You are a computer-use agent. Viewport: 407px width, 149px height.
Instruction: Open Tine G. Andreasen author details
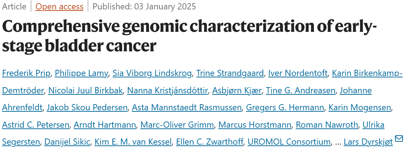pyautogui.click(x=301, y=90)
